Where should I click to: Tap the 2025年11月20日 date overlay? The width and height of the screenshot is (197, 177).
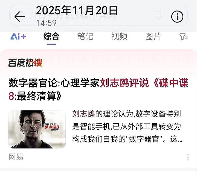pyautogui.click(x=77, y=10)
